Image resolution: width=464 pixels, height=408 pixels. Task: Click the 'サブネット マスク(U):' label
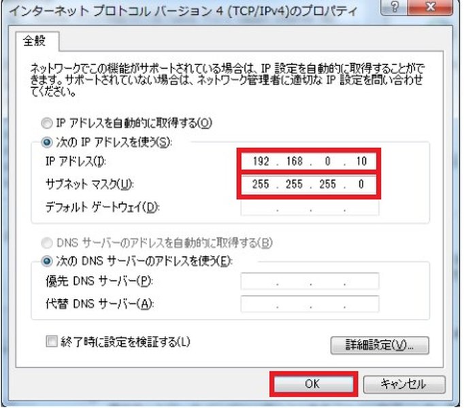tap(89, 184)
